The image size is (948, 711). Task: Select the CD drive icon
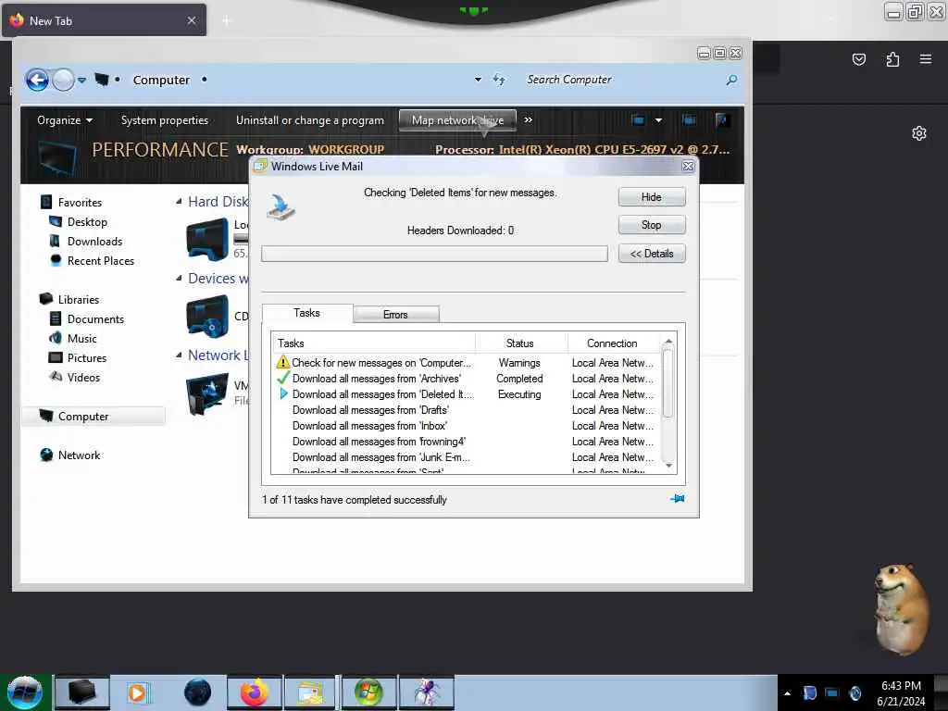point(206,317)
